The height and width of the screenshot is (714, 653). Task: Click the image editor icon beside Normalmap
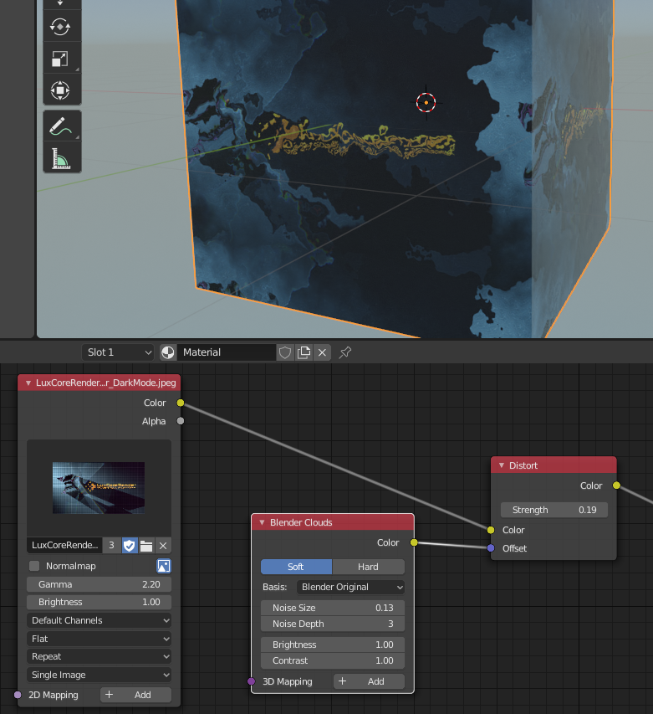click(x=163, y=566)
